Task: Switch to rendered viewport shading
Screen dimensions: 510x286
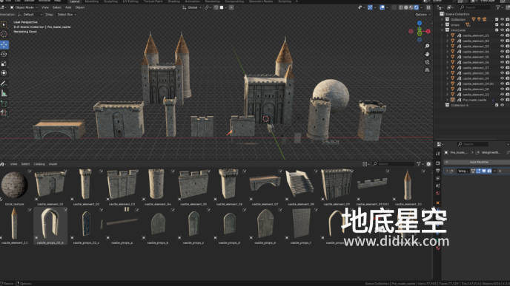Action: click(417, 7)
